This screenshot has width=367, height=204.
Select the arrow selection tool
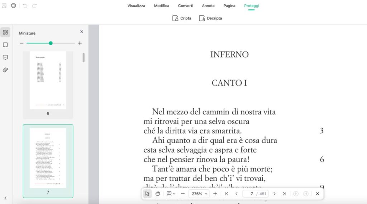[x=147, y=194]
